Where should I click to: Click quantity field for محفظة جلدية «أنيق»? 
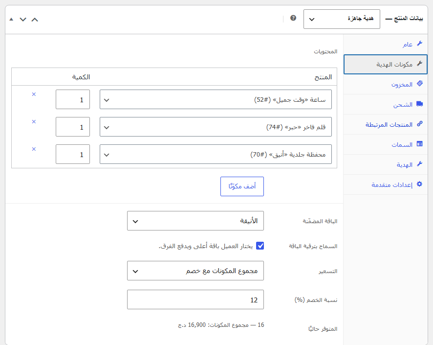click(73, 154)
